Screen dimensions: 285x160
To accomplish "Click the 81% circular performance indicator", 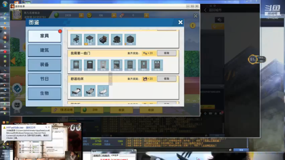I will point(253,59).
